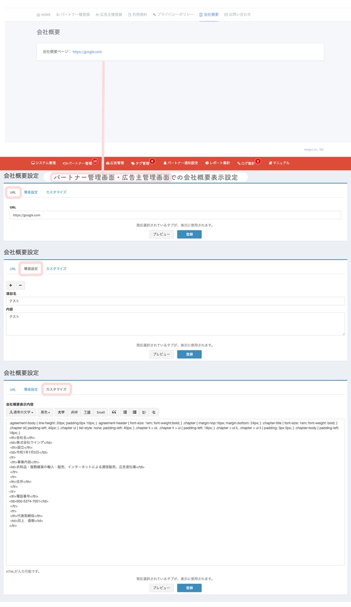The height and width of the screenshot is (607, 351).
Task: Toggle 斜体 italic formatting
Action: click(x=74, y=413)
